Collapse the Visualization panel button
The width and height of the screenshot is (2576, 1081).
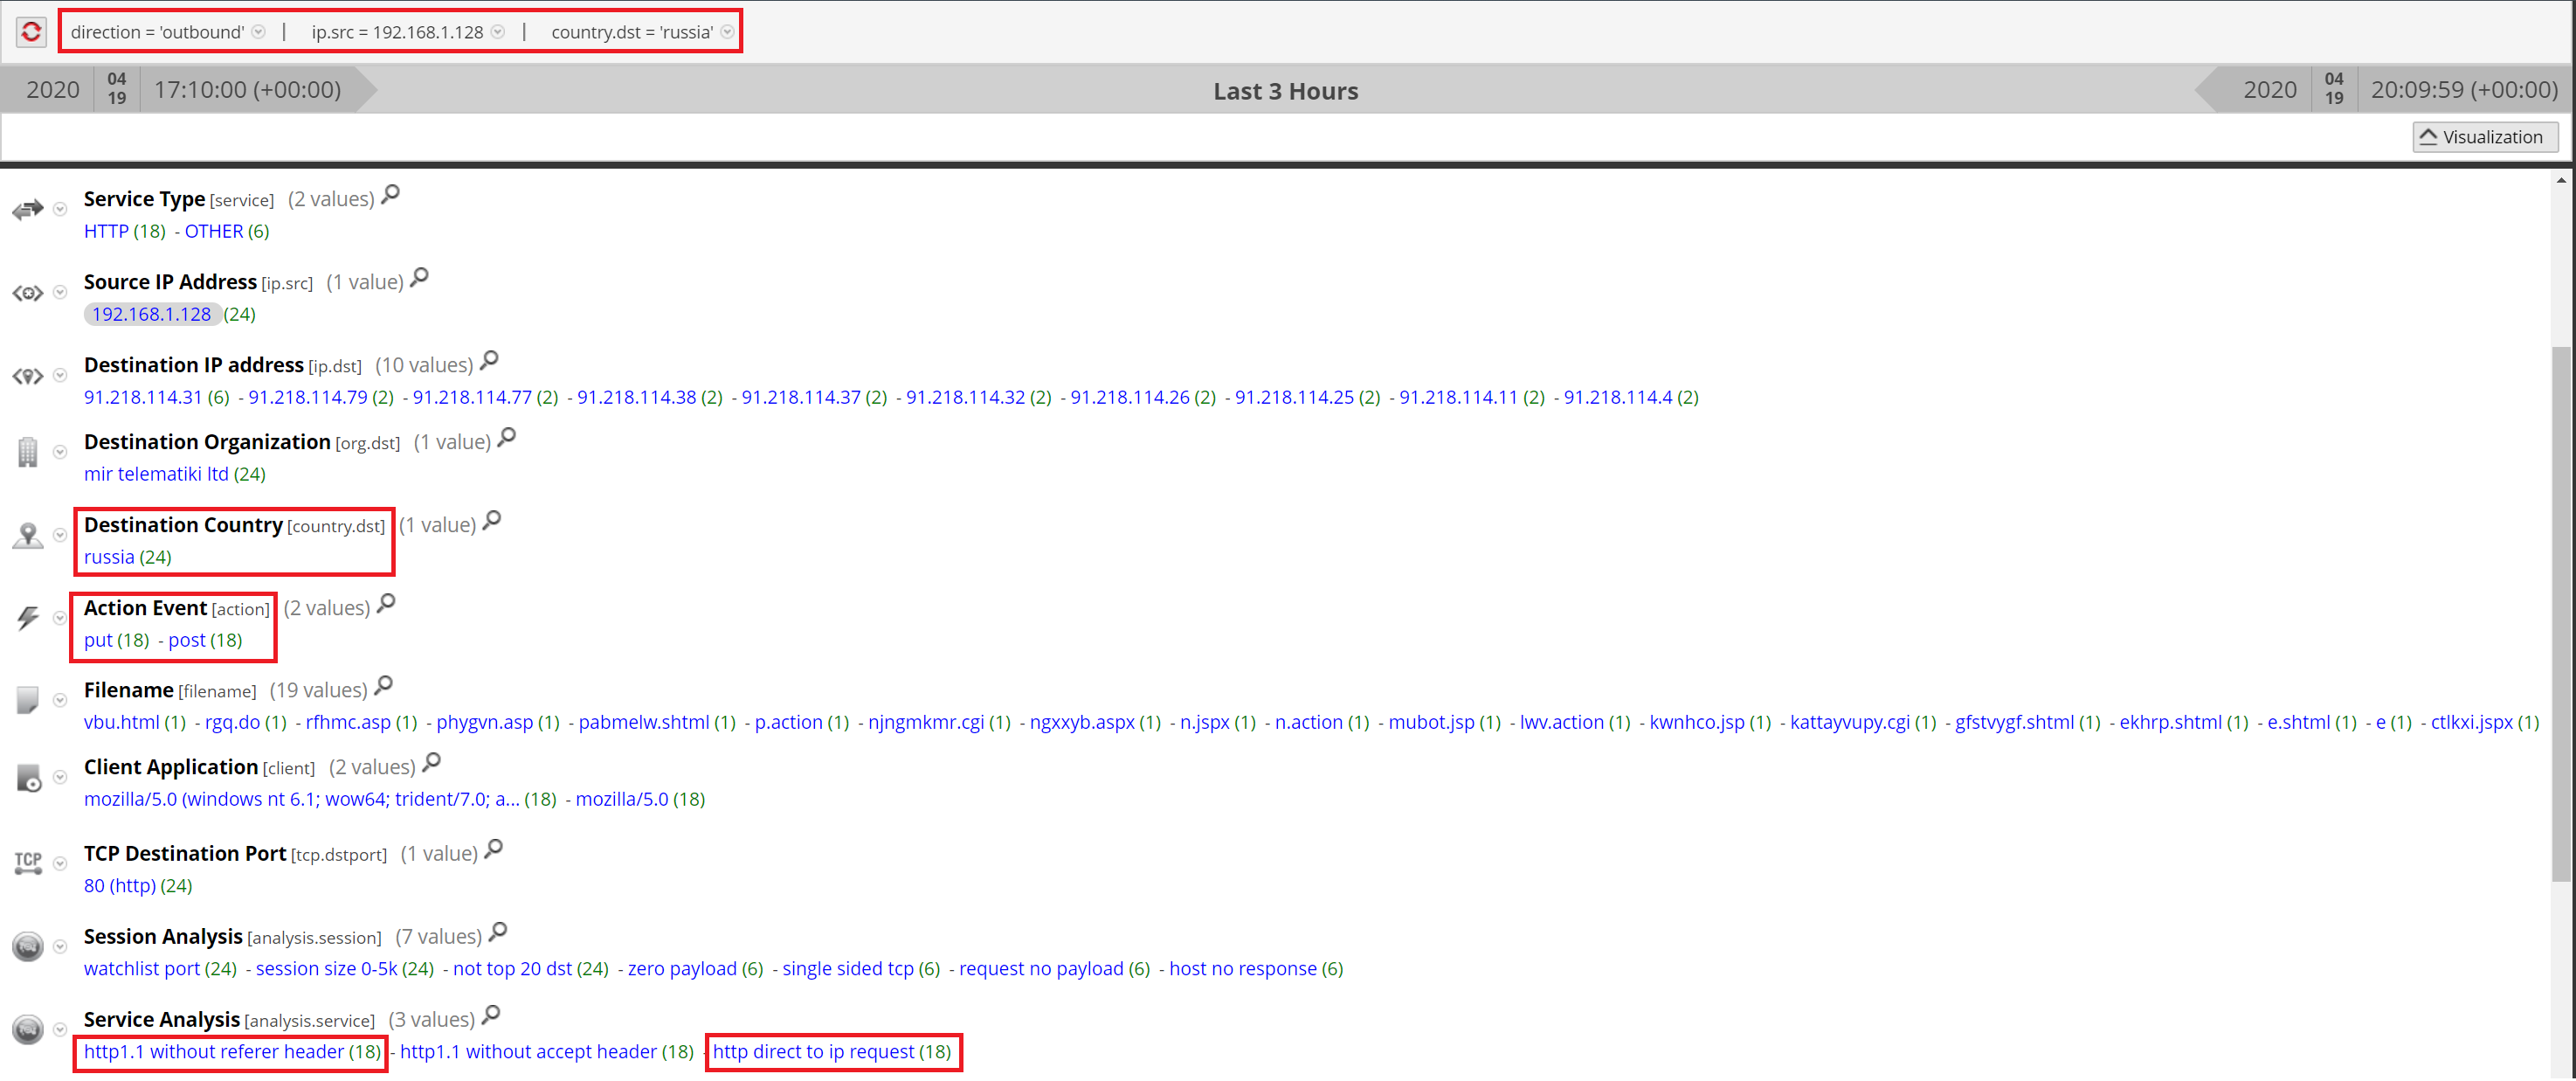[2483, 137]
